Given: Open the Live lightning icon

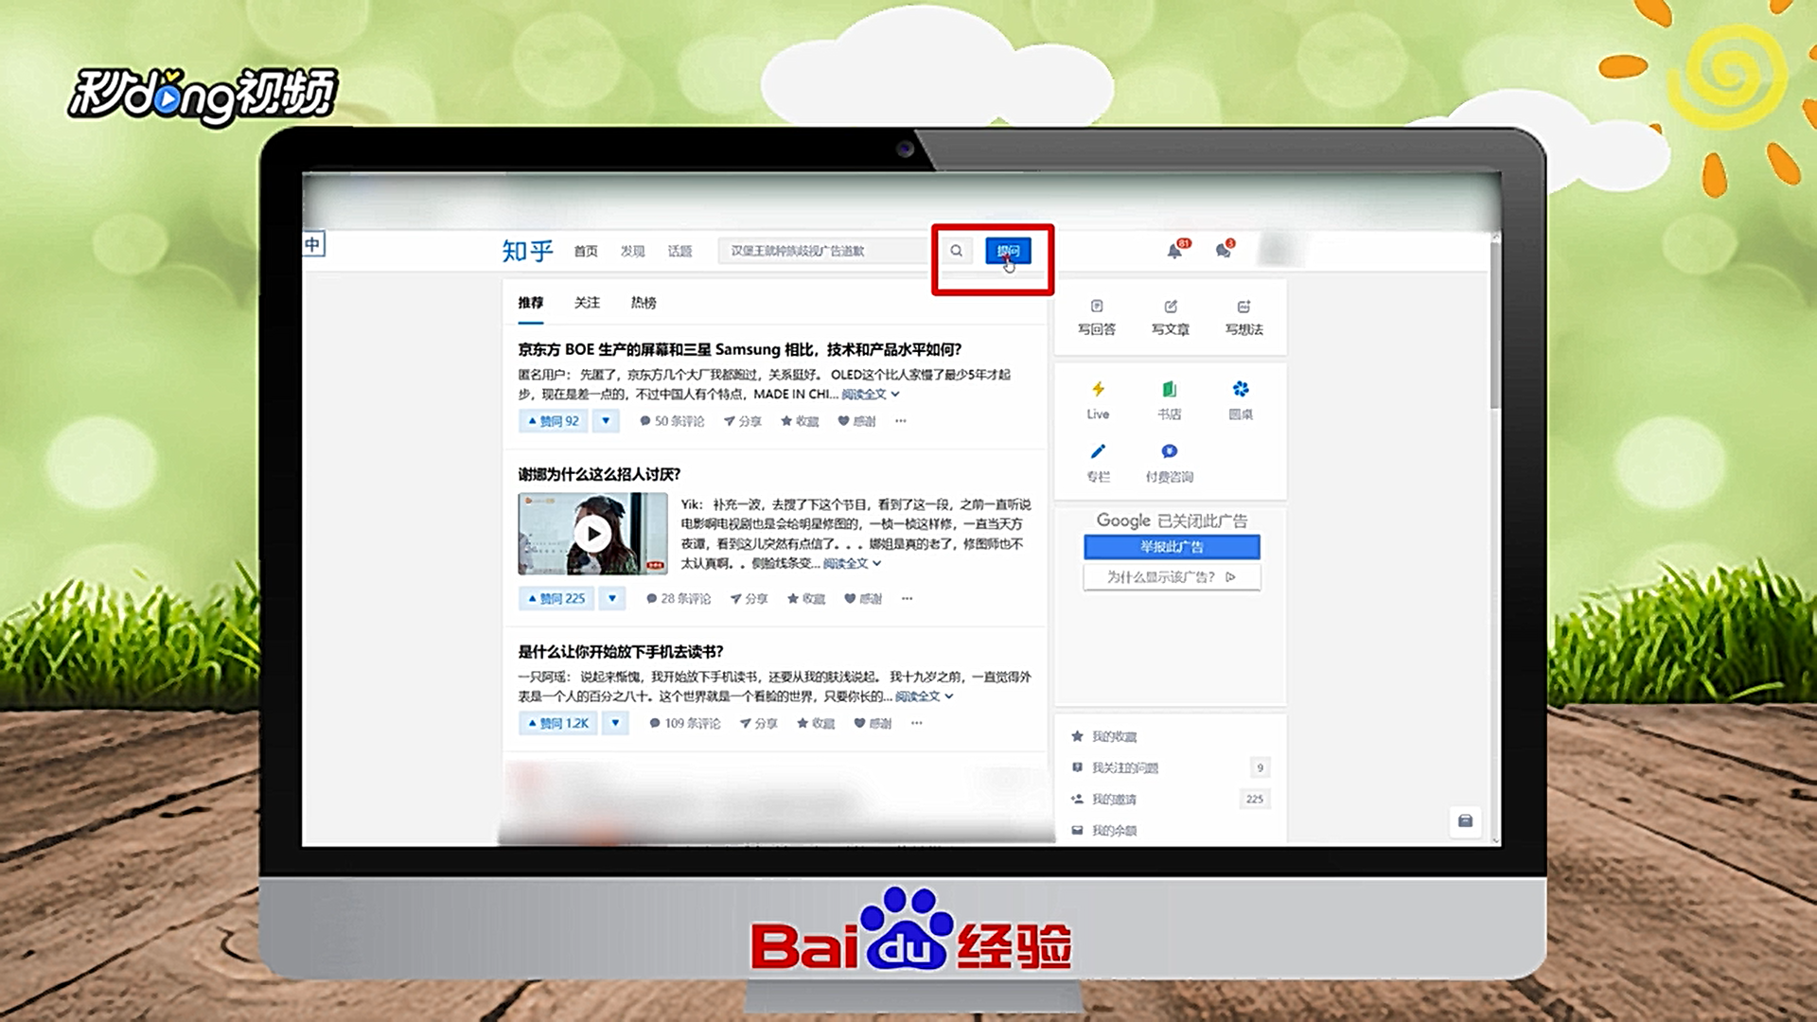Looking at the screenshot, I should [1098, 390].
